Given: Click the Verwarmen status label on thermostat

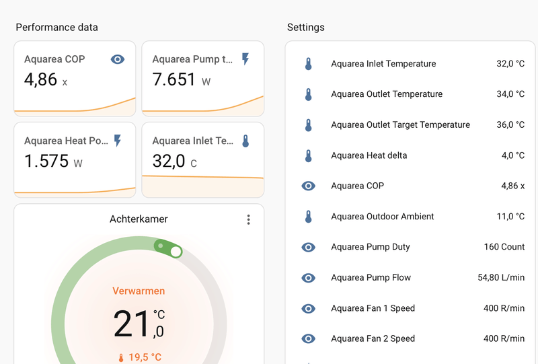Looking at the screenshot, I should coord(139,291).
